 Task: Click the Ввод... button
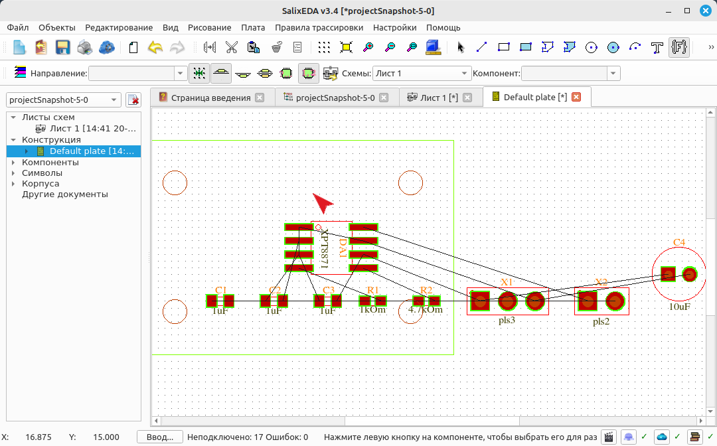click(159, 437)
